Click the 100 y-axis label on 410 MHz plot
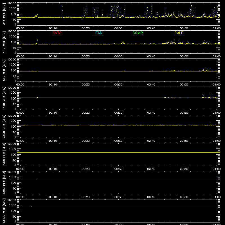This screenshot has height=225, width=225. (x=13, y=42)
